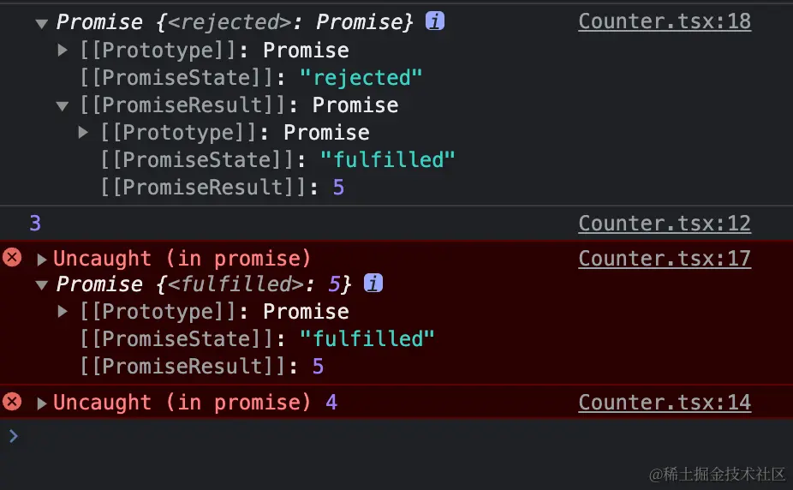Click the logged value 3
This screenshot has height=490, width=793.
tap(35, 224)
